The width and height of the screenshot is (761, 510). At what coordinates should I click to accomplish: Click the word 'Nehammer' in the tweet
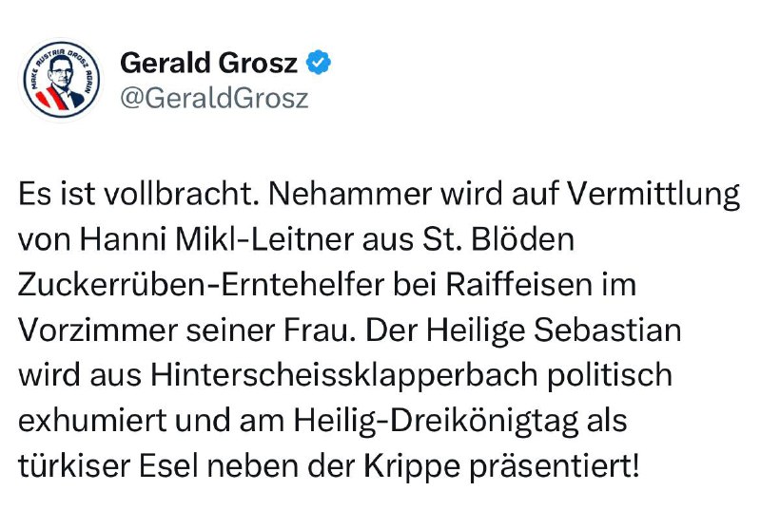pyautogui.click(x=349, y=194)
